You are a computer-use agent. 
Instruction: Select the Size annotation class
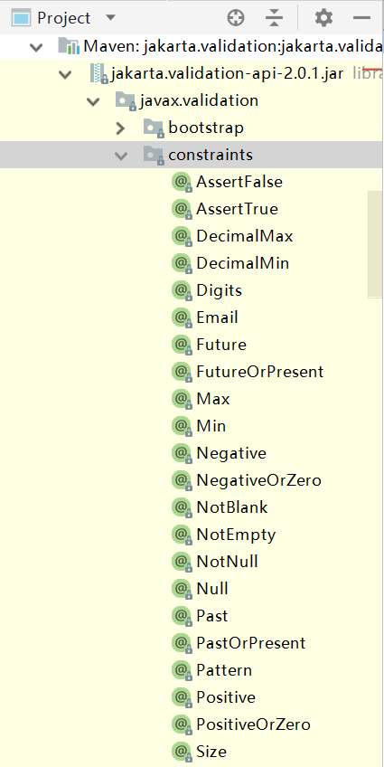[x=211, y=752]
